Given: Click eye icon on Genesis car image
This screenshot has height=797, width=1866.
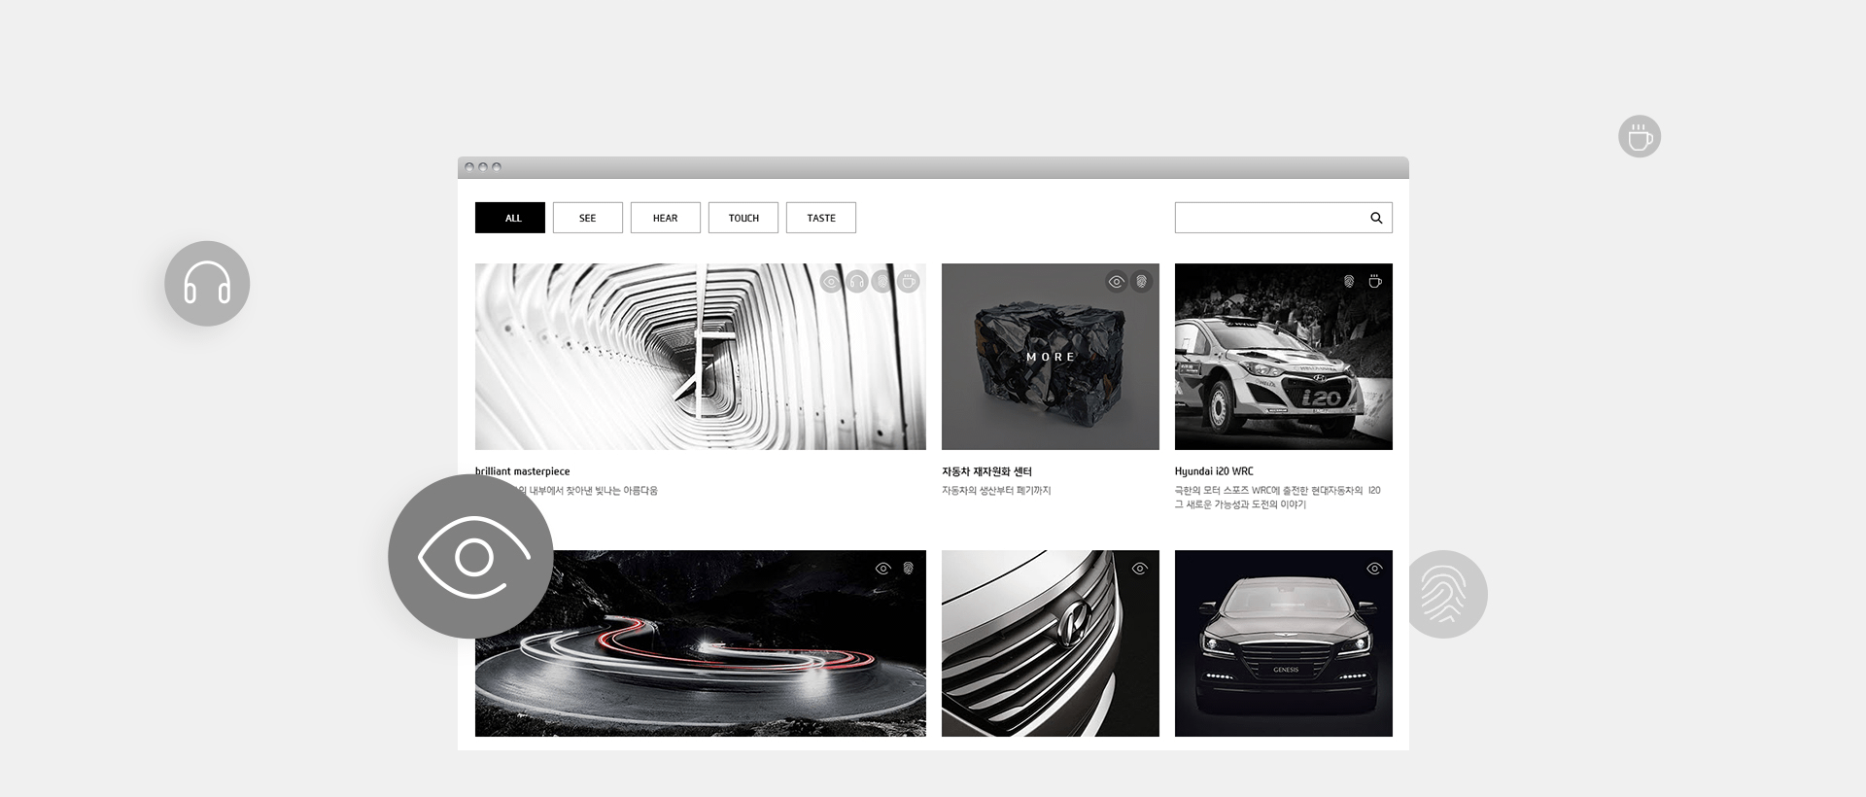Looking at the screenshot, I should (x=1374, y=569).
